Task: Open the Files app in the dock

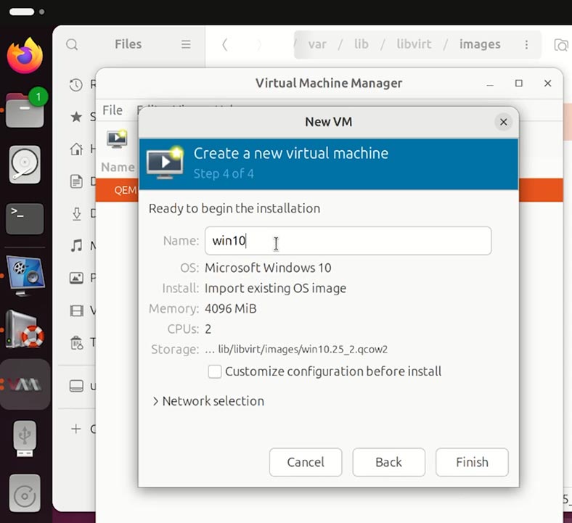Action: click(25, 110)
